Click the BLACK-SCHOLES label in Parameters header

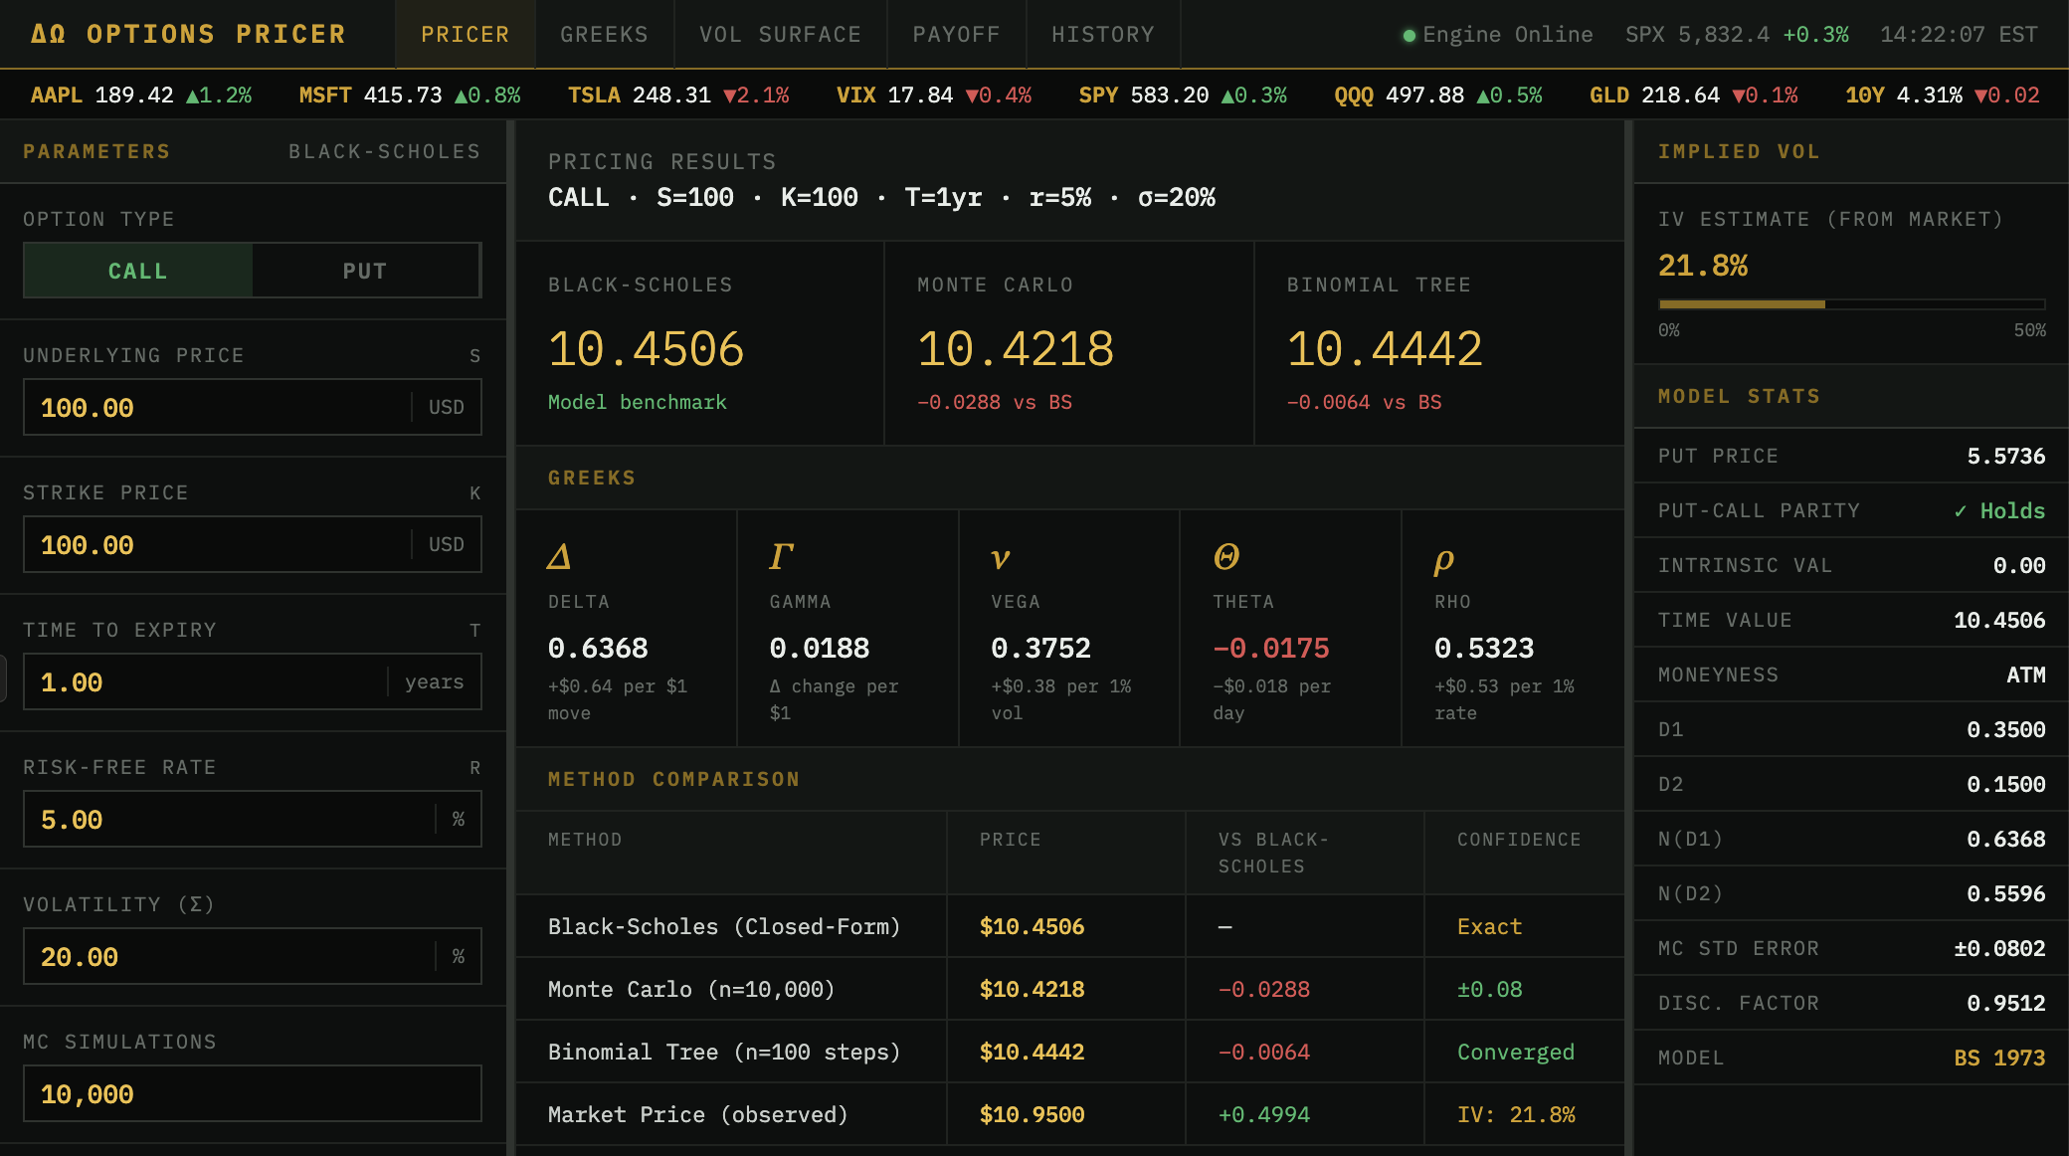coord(384,151)
